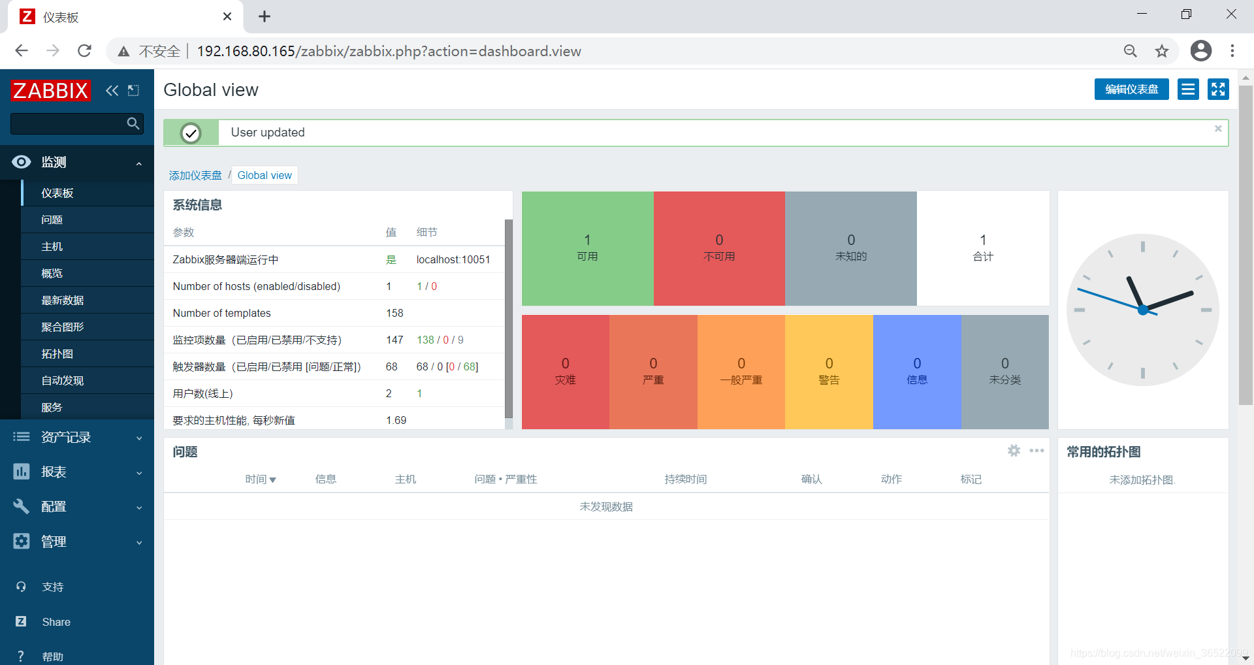Click the browser address bar URL
This screenshot has height=665, width=1254.
(389, 51)
